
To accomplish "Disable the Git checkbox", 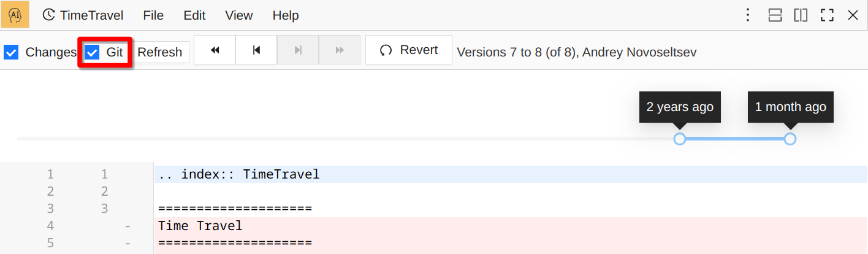I will (x=92, y=53).
